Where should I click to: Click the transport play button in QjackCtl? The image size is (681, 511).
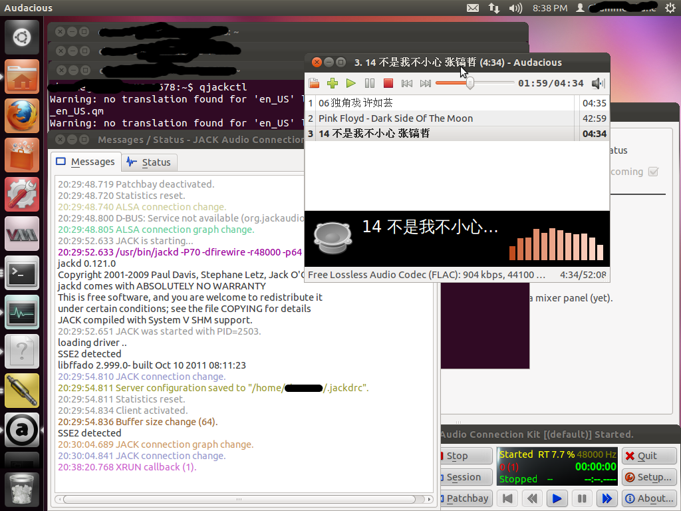tap(557, 498)
